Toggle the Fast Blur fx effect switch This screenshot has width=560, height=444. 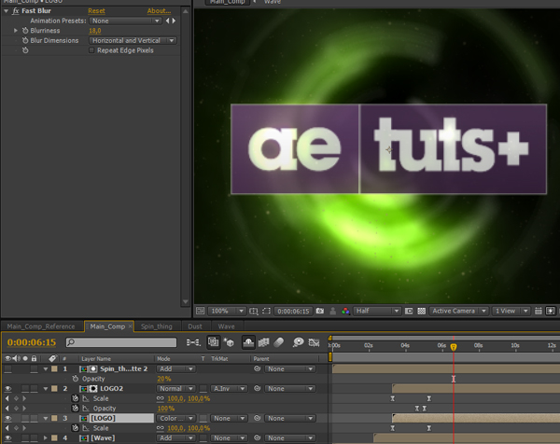coord(16,10)
